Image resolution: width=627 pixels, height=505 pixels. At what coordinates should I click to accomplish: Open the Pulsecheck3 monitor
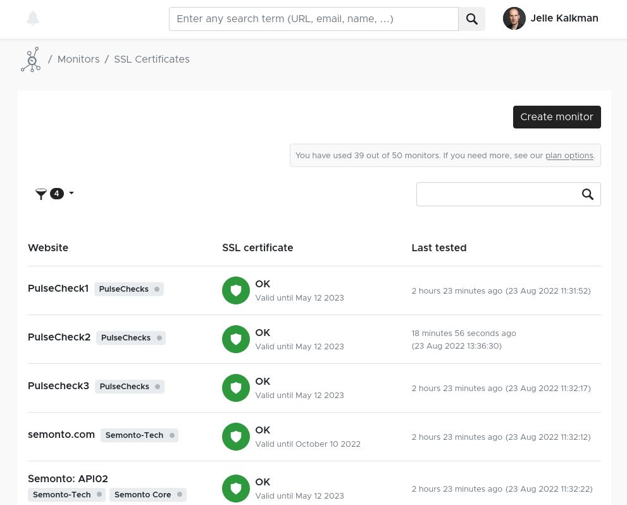pyautogui.click(x=58, y=386)
